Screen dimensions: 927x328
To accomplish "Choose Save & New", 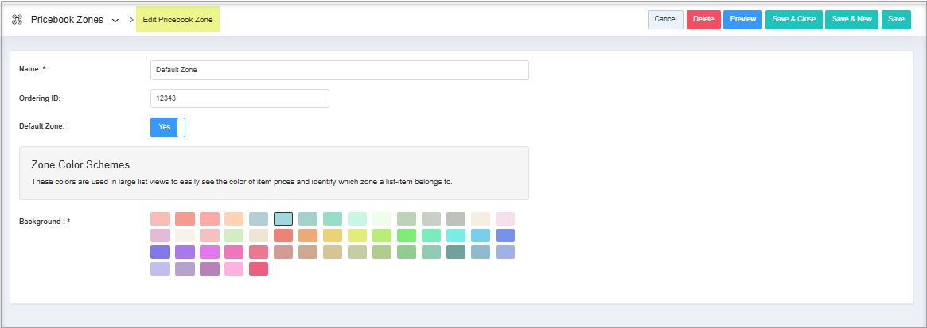I will click(851, 19).
